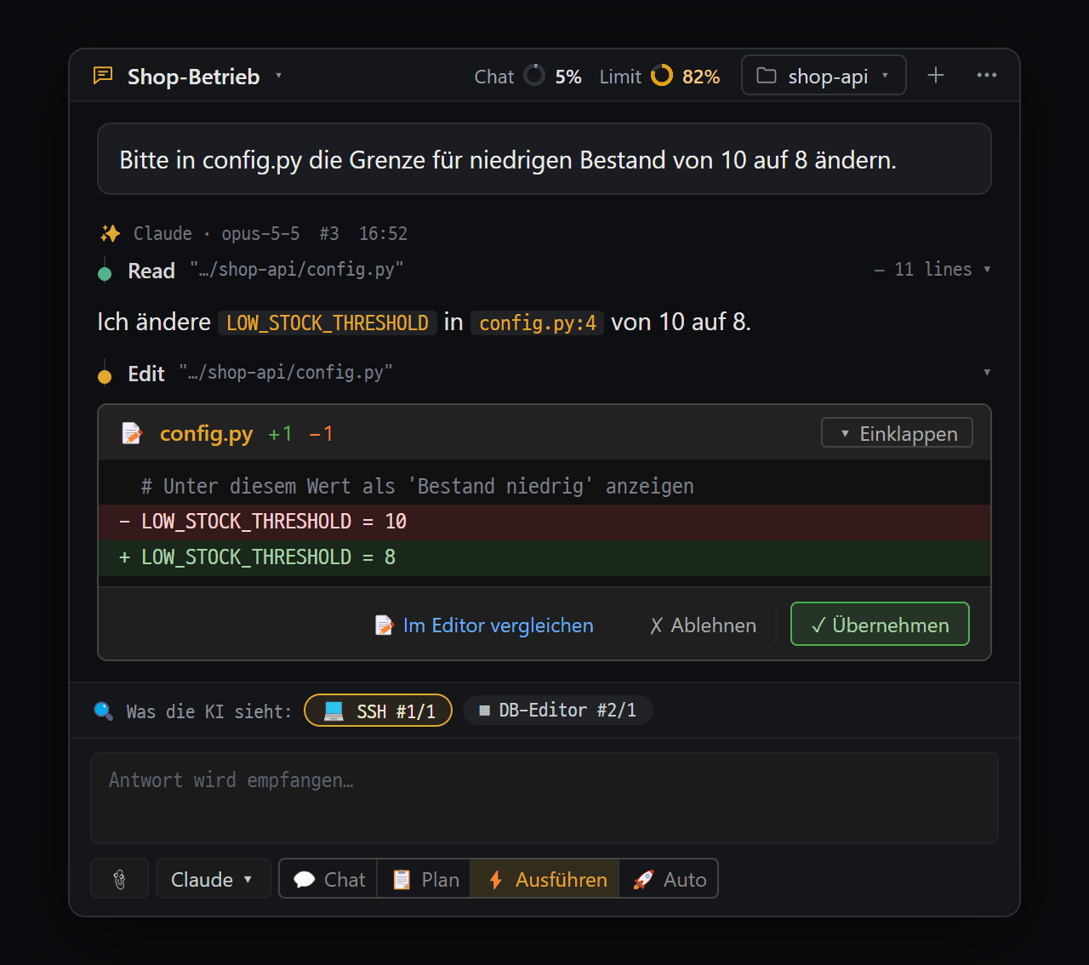The image size is (1089, 965).
Task: Start a new chat with plus icon
Action: click(936, 75)
